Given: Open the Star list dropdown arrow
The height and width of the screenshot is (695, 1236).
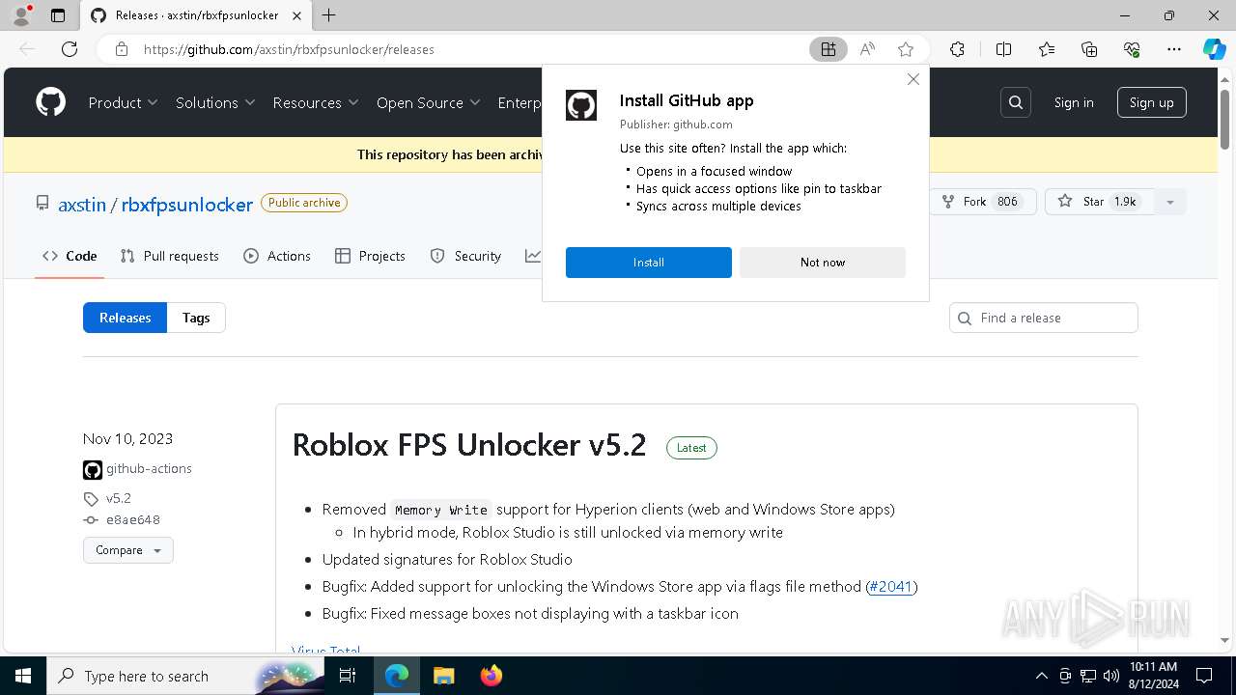Looking at the screenshot, I should pyautogui.click(x=1169, y=202).
